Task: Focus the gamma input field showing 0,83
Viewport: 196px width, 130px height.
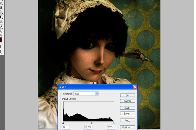Action: point(89,127)
